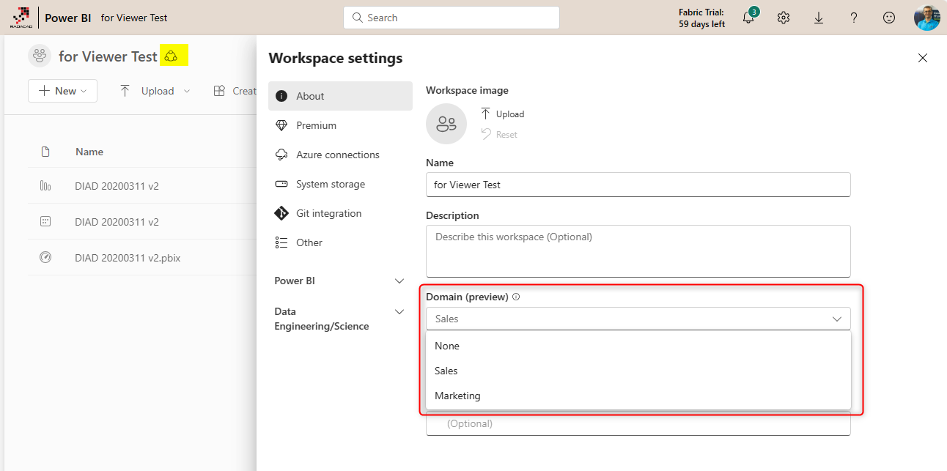Expand the Data Engineering/Science section
Screen dimensions: 947x471
pos(399,312)
